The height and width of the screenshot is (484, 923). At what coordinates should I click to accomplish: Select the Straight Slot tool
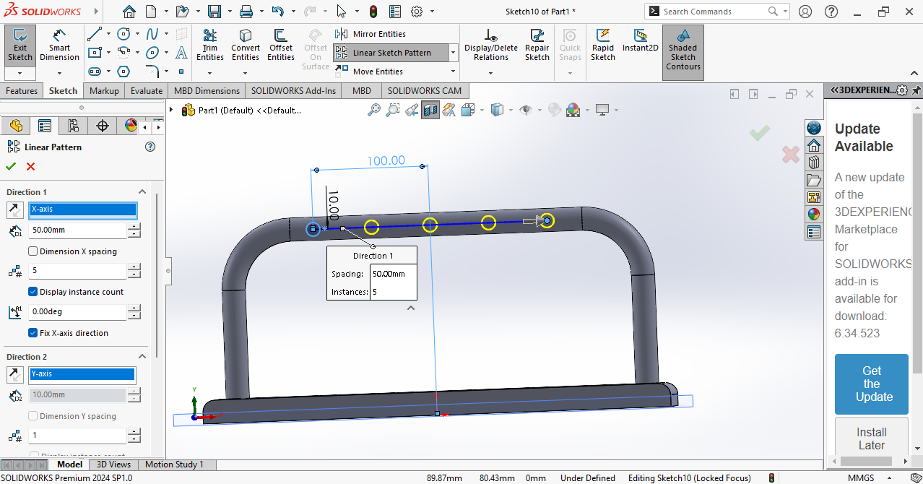(95, 72)
